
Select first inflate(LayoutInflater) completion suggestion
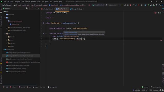84,32
